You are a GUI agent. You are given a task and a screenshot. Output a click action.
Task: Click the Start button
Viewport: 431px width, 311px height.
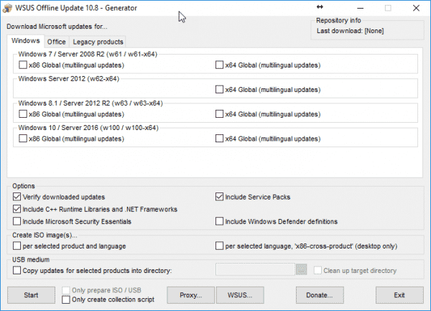(x=31, y=295)
